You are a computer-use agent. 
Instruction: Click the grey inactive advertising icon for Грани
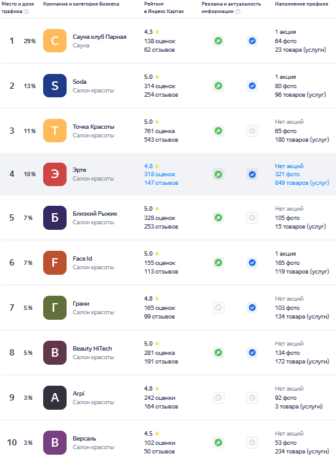218,307
